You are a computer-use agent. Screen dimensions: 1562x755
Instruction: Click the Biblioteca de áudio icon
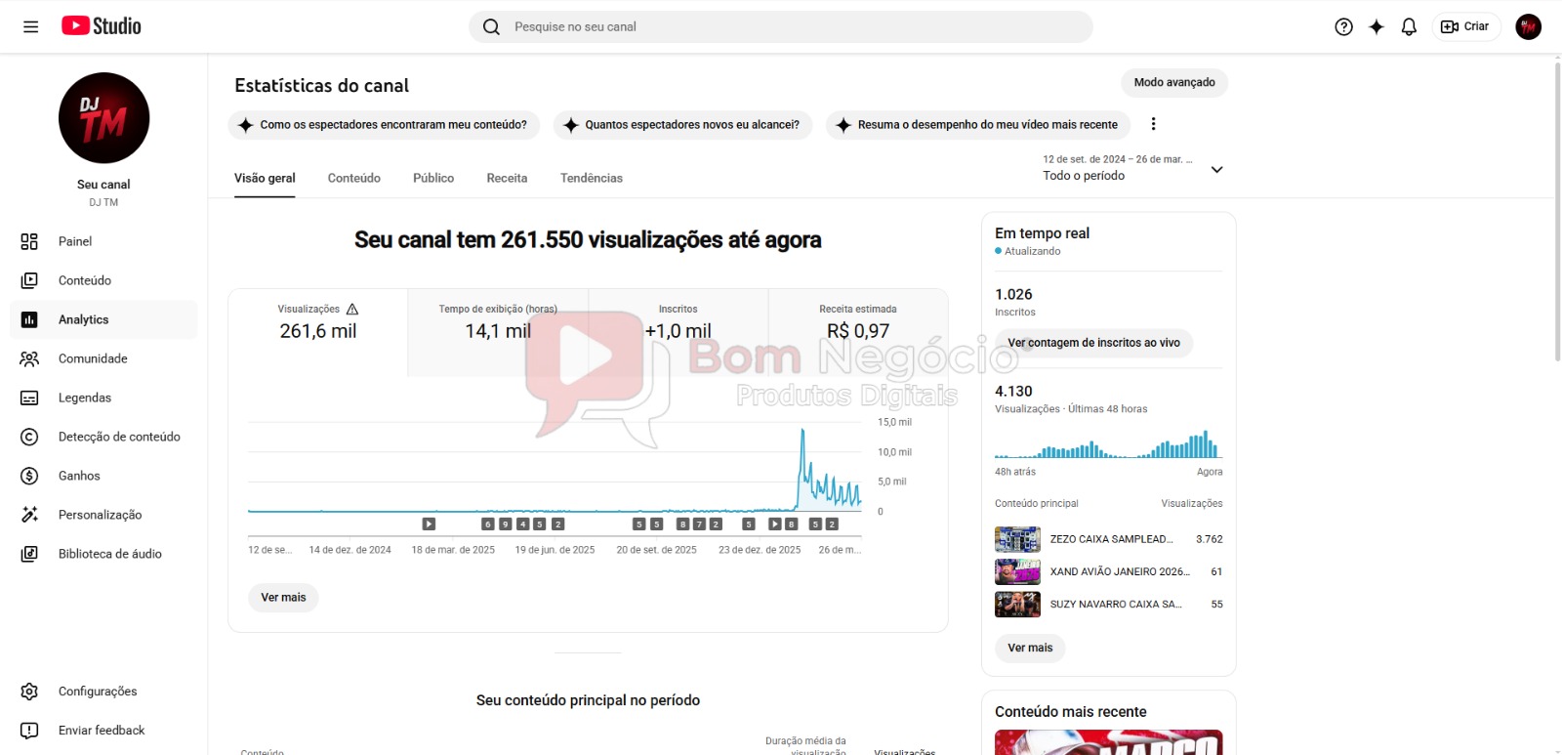pyautogui.click(x=29, y=554)
